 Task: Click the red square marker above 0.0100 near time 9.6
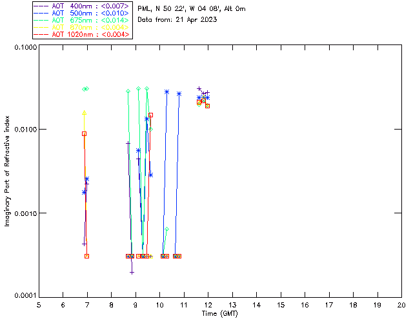click(x=150, y=115)
